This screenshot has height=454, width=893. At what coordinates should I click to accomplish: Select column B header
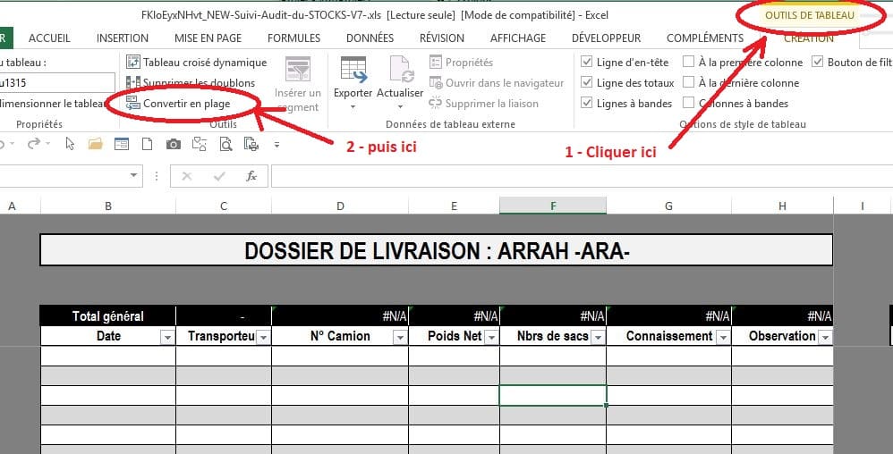[x=108, y=206]
